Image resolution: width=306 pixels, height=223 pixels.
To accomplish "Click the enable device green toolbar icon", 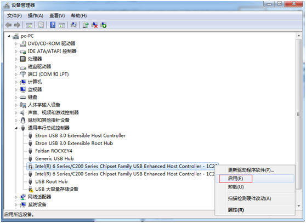I will (104, 25).
